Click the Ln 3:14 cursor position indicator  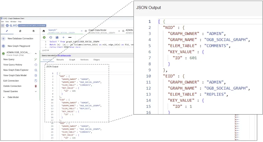pos(46,50)
